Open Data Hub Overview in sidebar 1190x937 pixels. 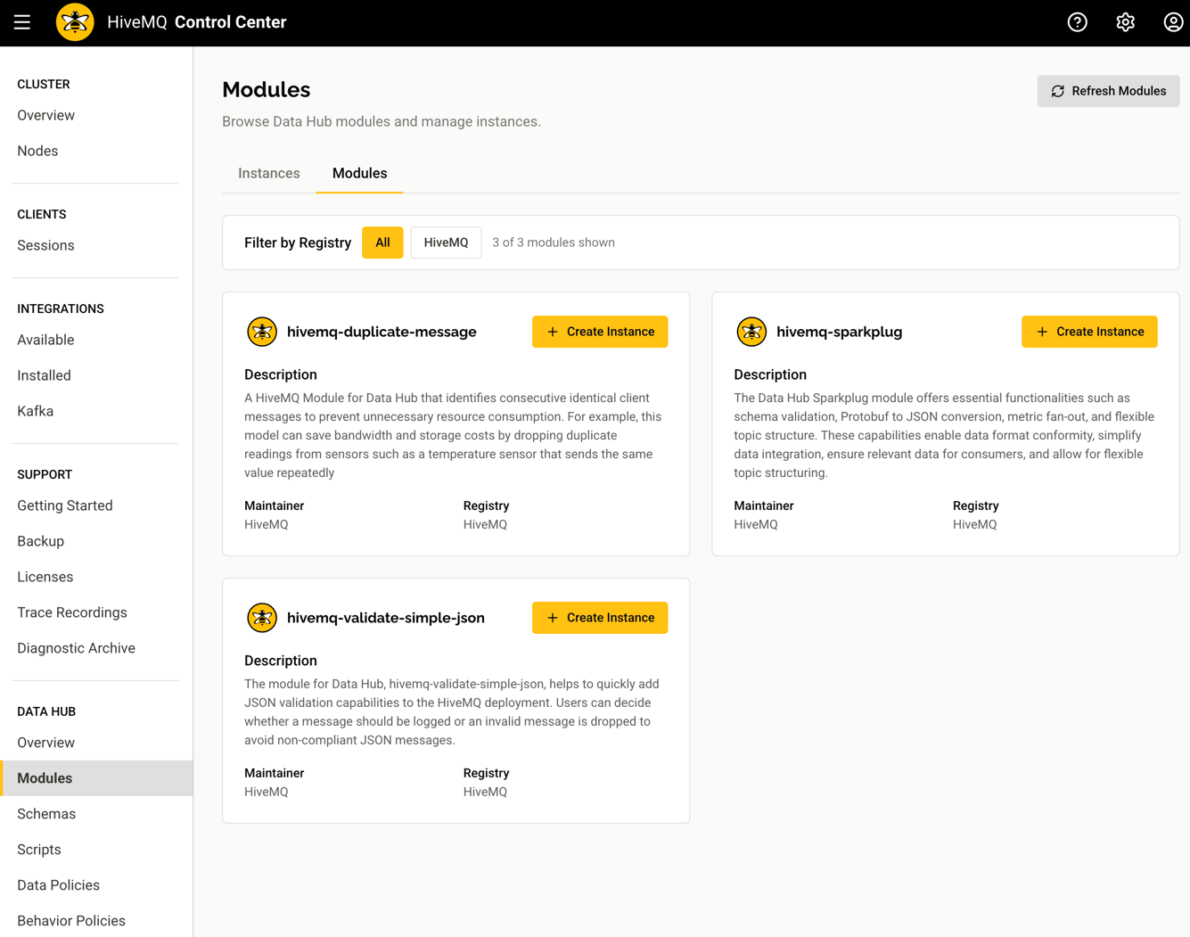point(46,743)
